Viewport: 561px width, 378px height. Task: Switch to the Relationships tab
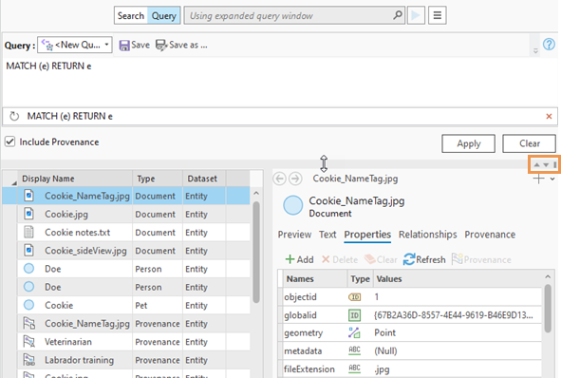tap(428, 235)
